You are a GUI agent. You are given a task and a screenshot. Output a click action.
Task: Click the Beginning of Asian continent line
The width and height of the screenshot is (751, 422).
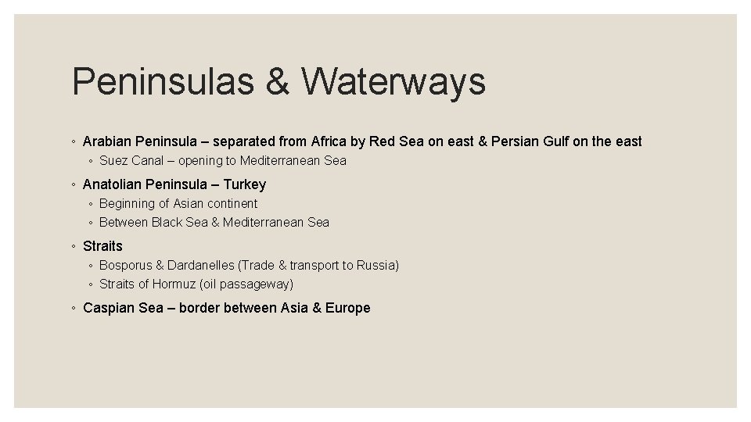pos(178,204)
